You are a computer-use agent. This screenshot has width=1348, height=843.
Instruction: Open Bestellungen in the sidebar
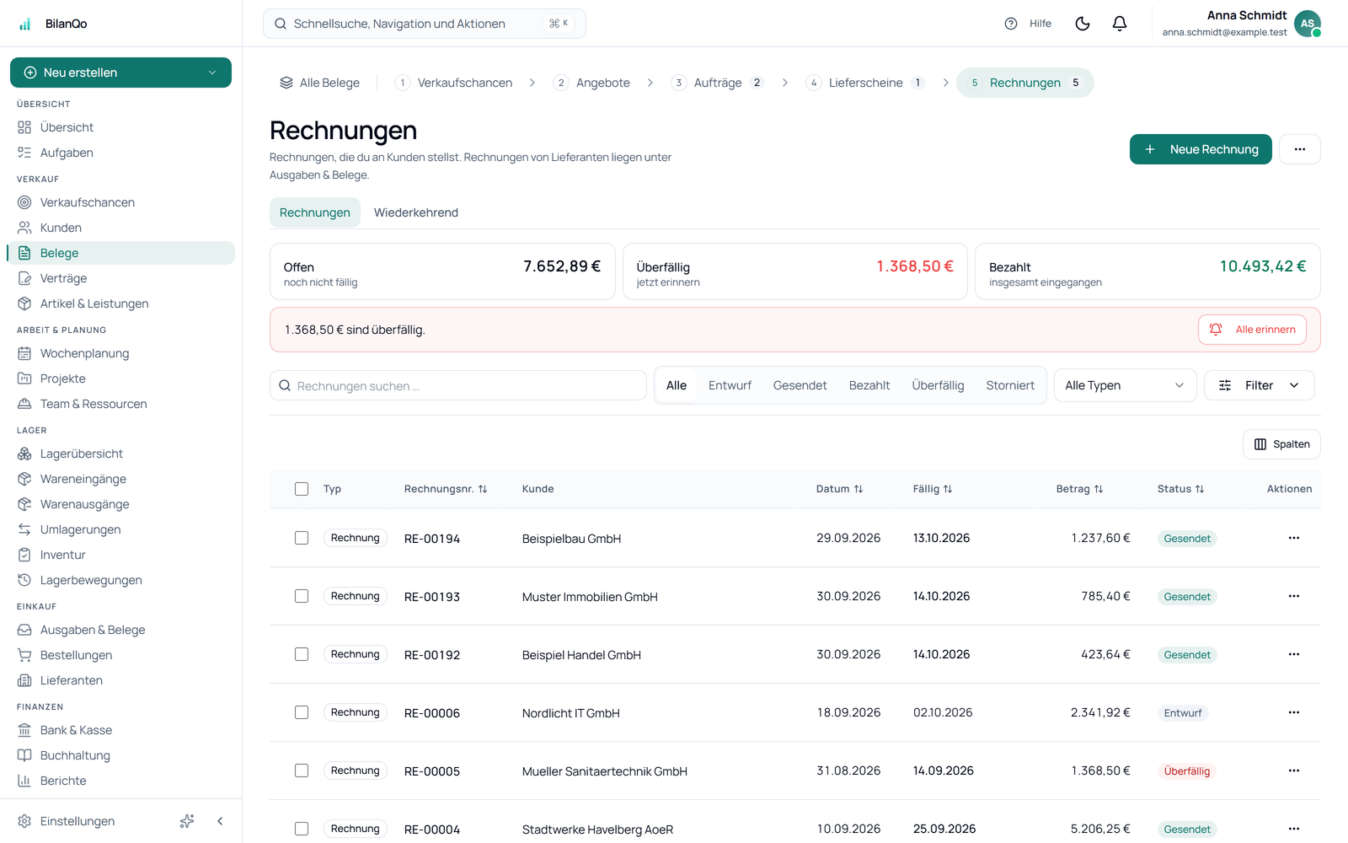click(x=120, y=655)
